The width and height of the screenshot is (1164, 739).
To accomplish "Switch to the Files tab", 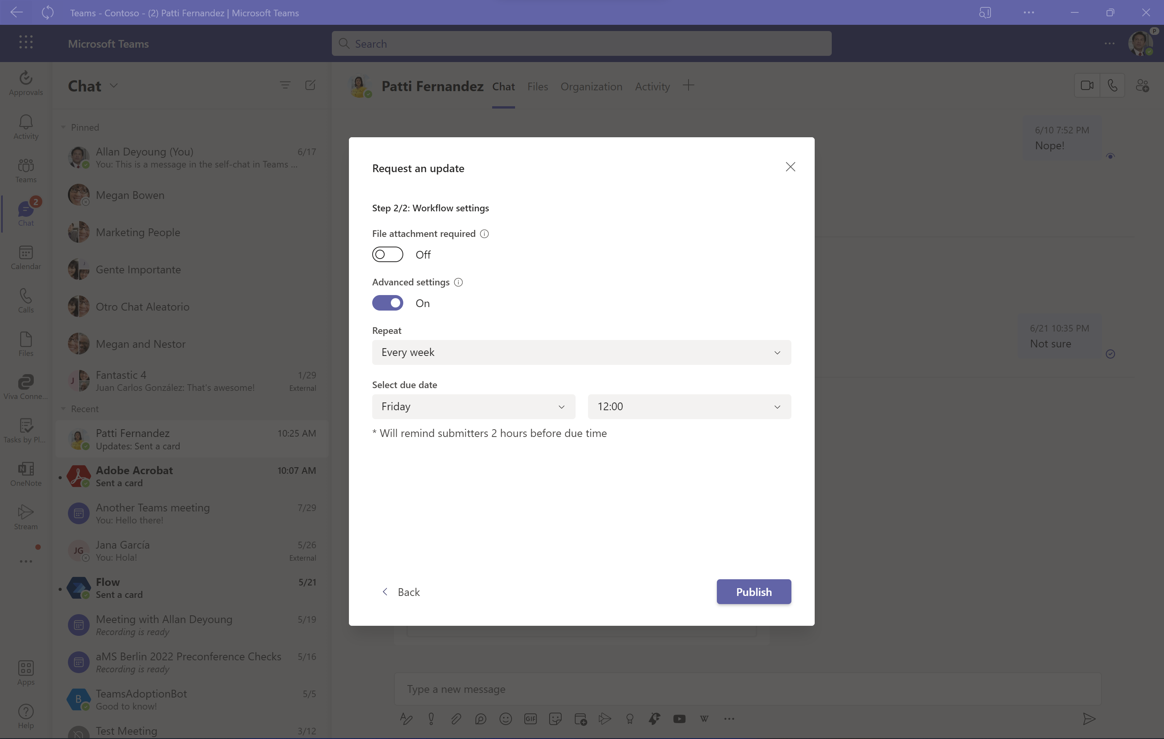I will pyautogui.click(x=538, y=86).
